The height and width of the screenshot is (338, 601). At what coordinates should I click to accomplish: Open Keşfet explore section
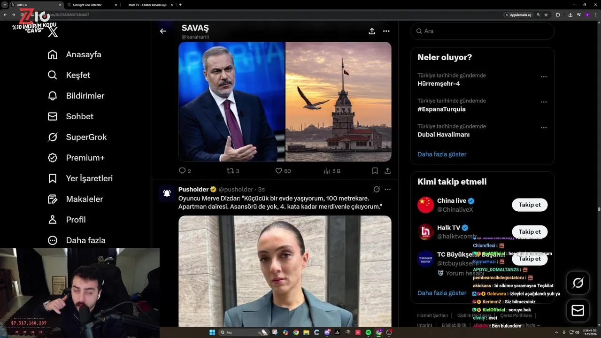[x=69, y=75]
